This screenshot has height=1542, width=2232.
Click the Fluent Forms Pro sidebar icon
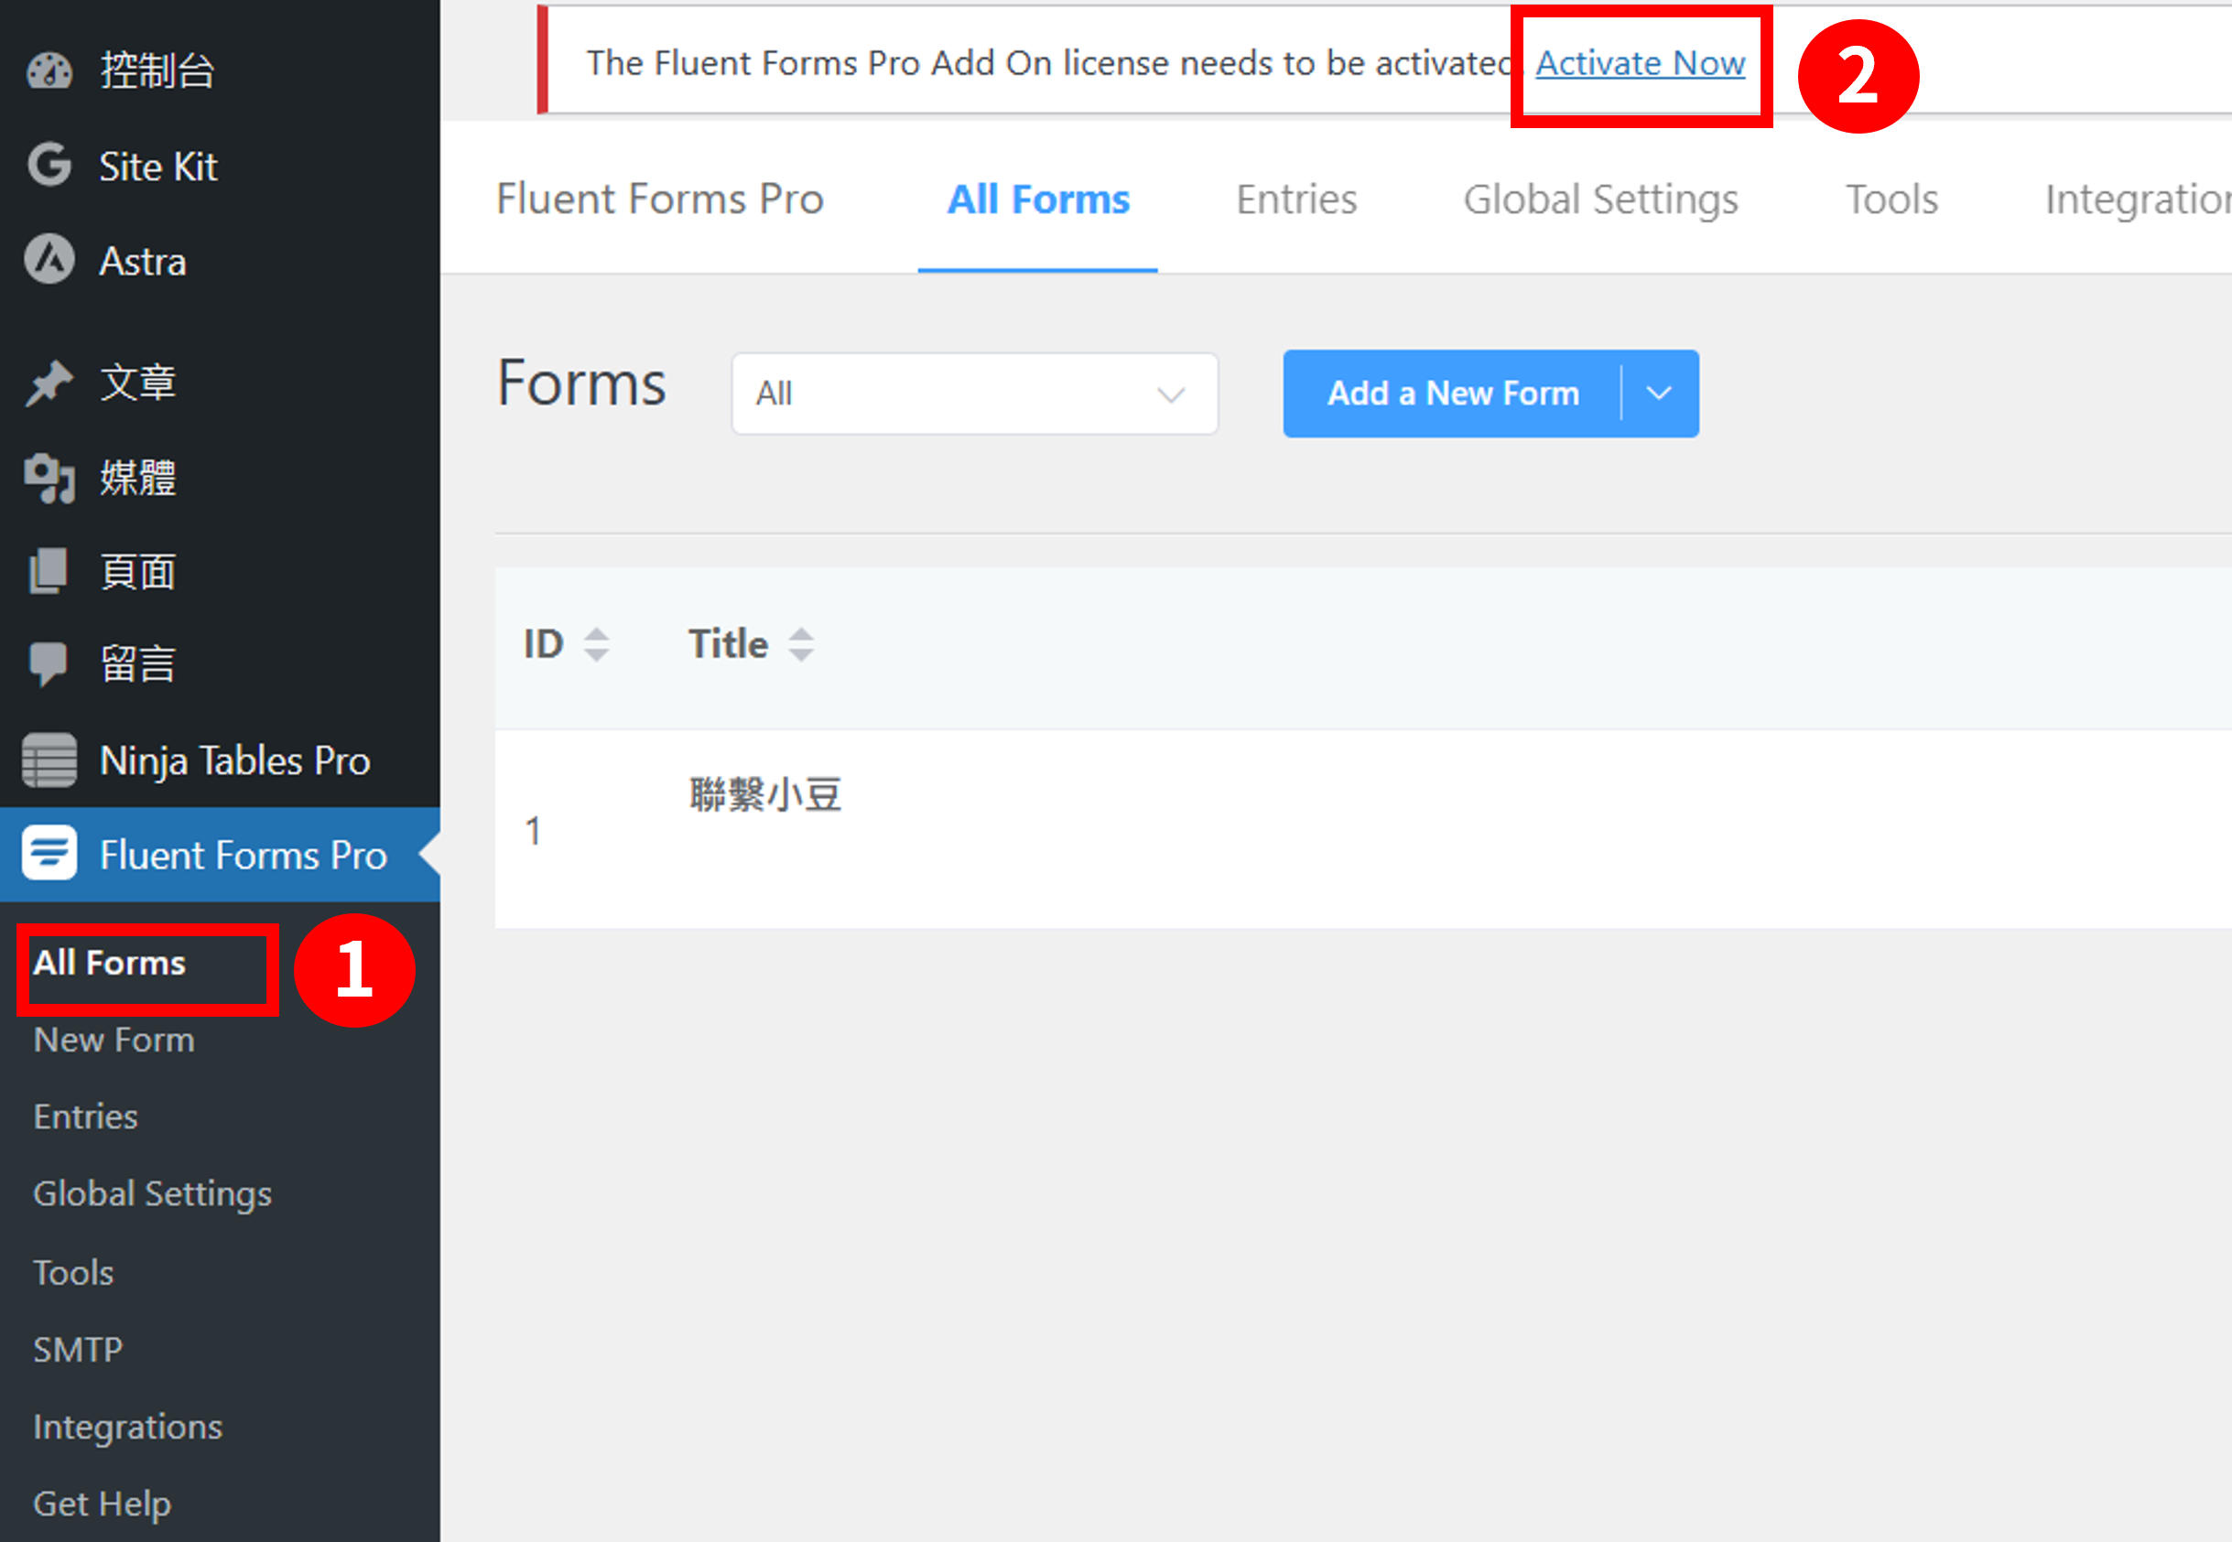click(x=49, y=853)
